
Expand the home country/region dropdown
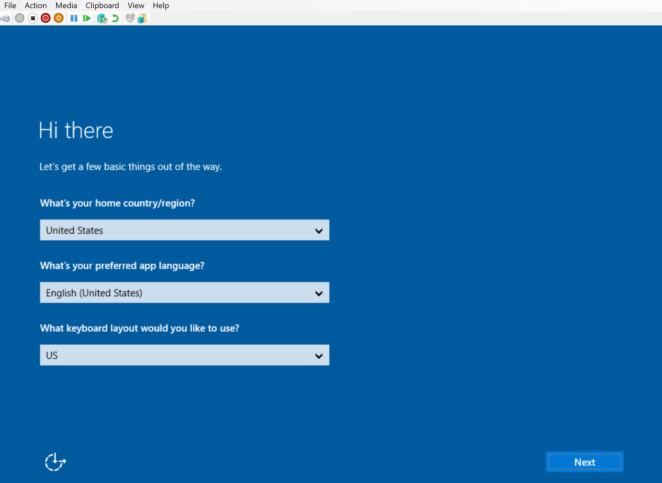[x=184, y=230]
